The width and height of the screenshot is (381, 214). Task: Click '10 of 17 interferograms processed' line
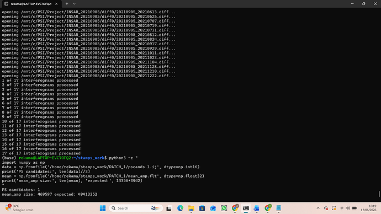coord(41,121)
